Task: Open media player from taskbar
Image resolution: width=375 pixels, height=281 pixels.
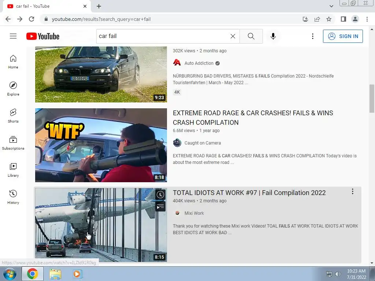Action: tap(77, 274)
